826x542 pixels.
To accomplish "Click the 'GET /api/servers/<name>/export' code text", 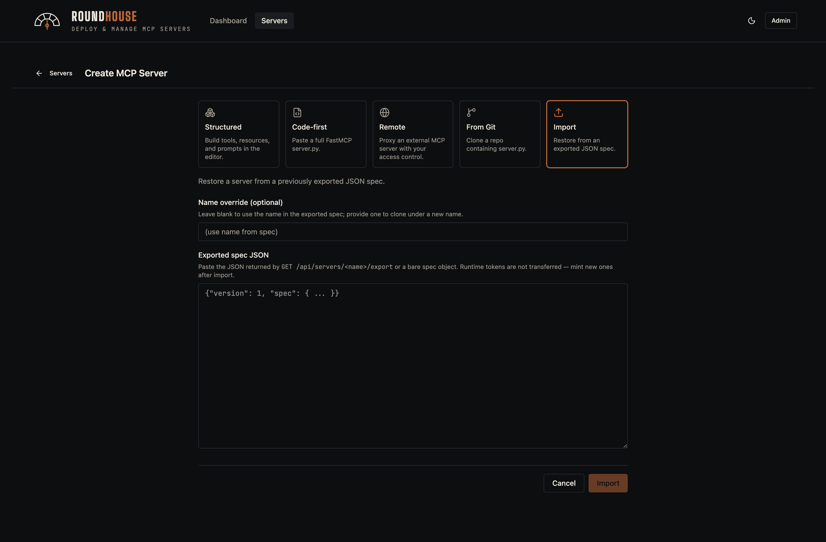I will pos(337,267).
